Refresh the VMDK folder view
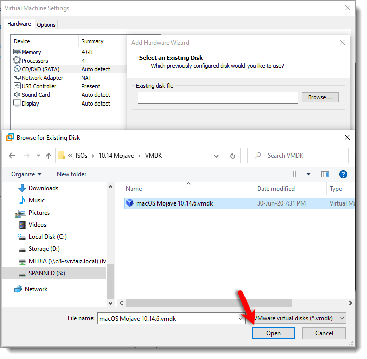Viewport: 367px width, 359px height. pyautogui.click(x=233, y=156)
